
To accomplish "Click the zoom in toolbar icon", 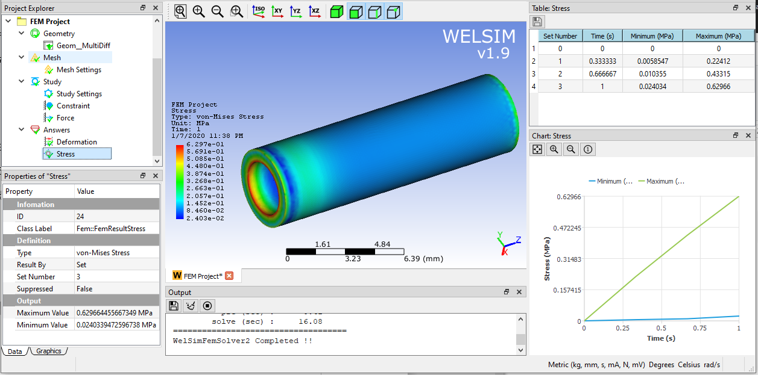I will [198, 11].
